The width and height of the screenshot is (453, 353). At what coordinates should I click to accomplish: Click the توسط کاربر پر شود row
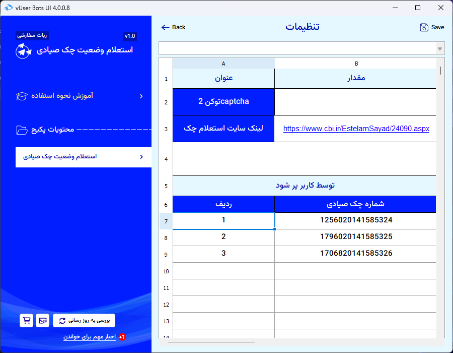pyautogui.click(x=304, y=186)
